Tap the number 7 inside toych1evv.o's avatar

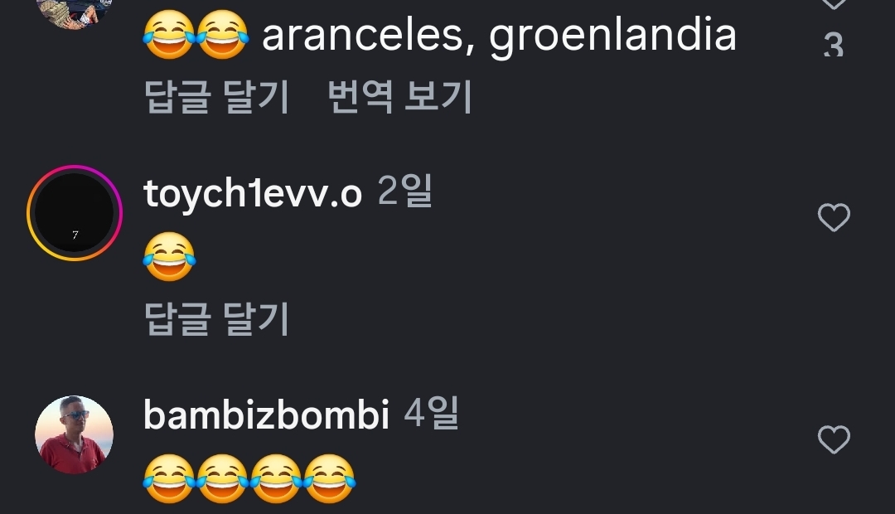point(75,235)
